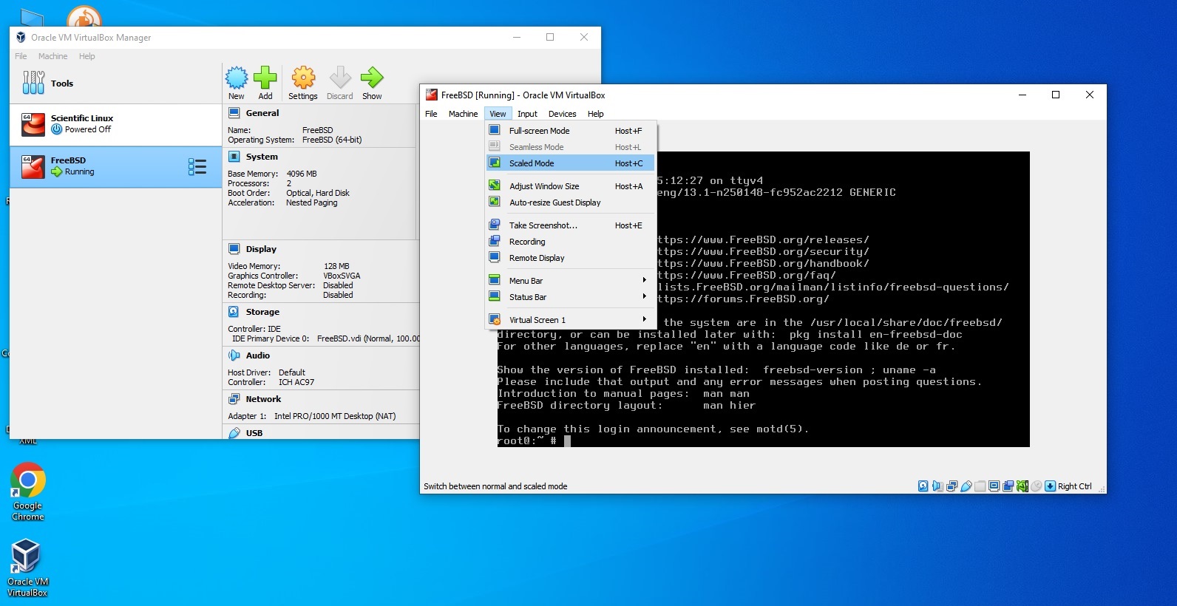This screenshot has height=606, width=1177.
Task: Enable Full-screen Mode
Action: pyautogui.click(x=539, y=131)
